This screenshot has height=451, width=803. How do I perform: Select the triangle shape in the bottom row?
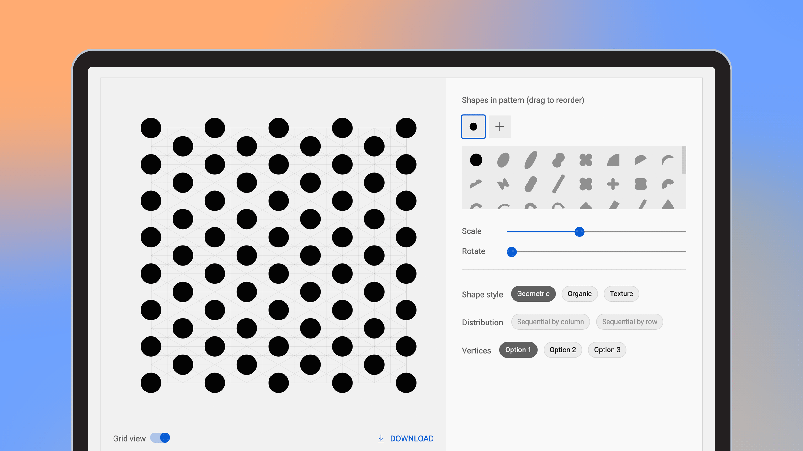[668, 204]
